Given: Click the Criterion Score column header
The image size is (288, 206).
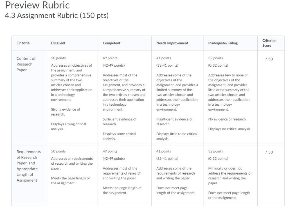Looking at the screenshot, I should coord(269,43).
